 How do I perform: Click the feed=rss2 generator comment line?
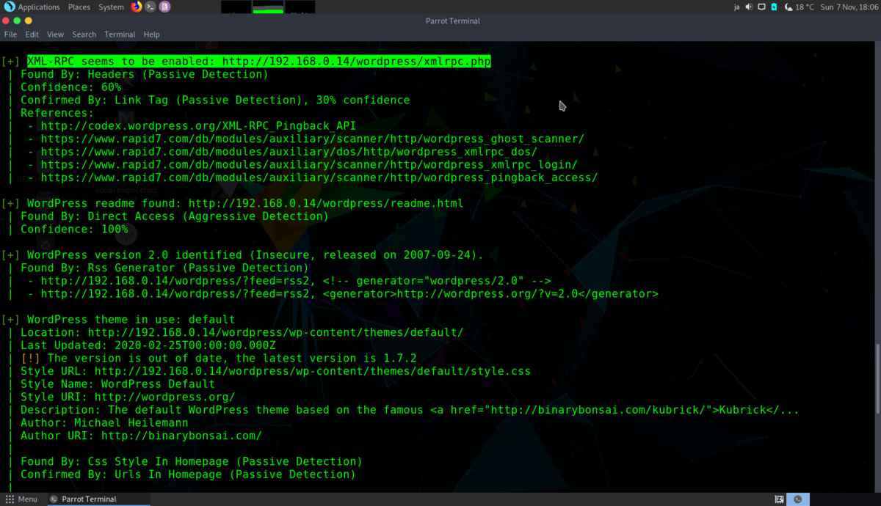[296, 281]
